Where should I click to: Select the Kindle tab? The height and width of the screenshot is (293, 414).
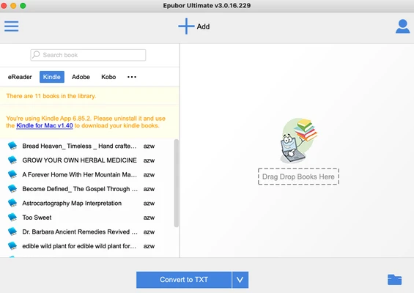click(52, 77)
